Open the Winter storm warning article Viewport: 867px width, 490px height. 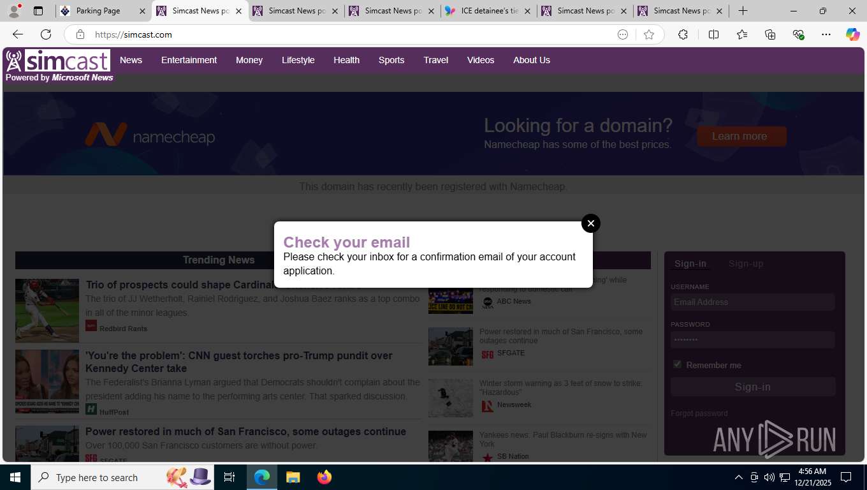tap(561, 388)
